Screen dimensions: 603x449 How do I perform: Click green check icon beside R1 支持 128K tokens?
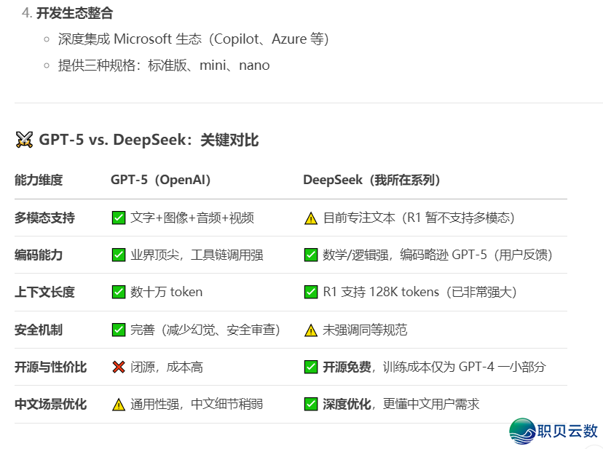click(x=311, y=292)
